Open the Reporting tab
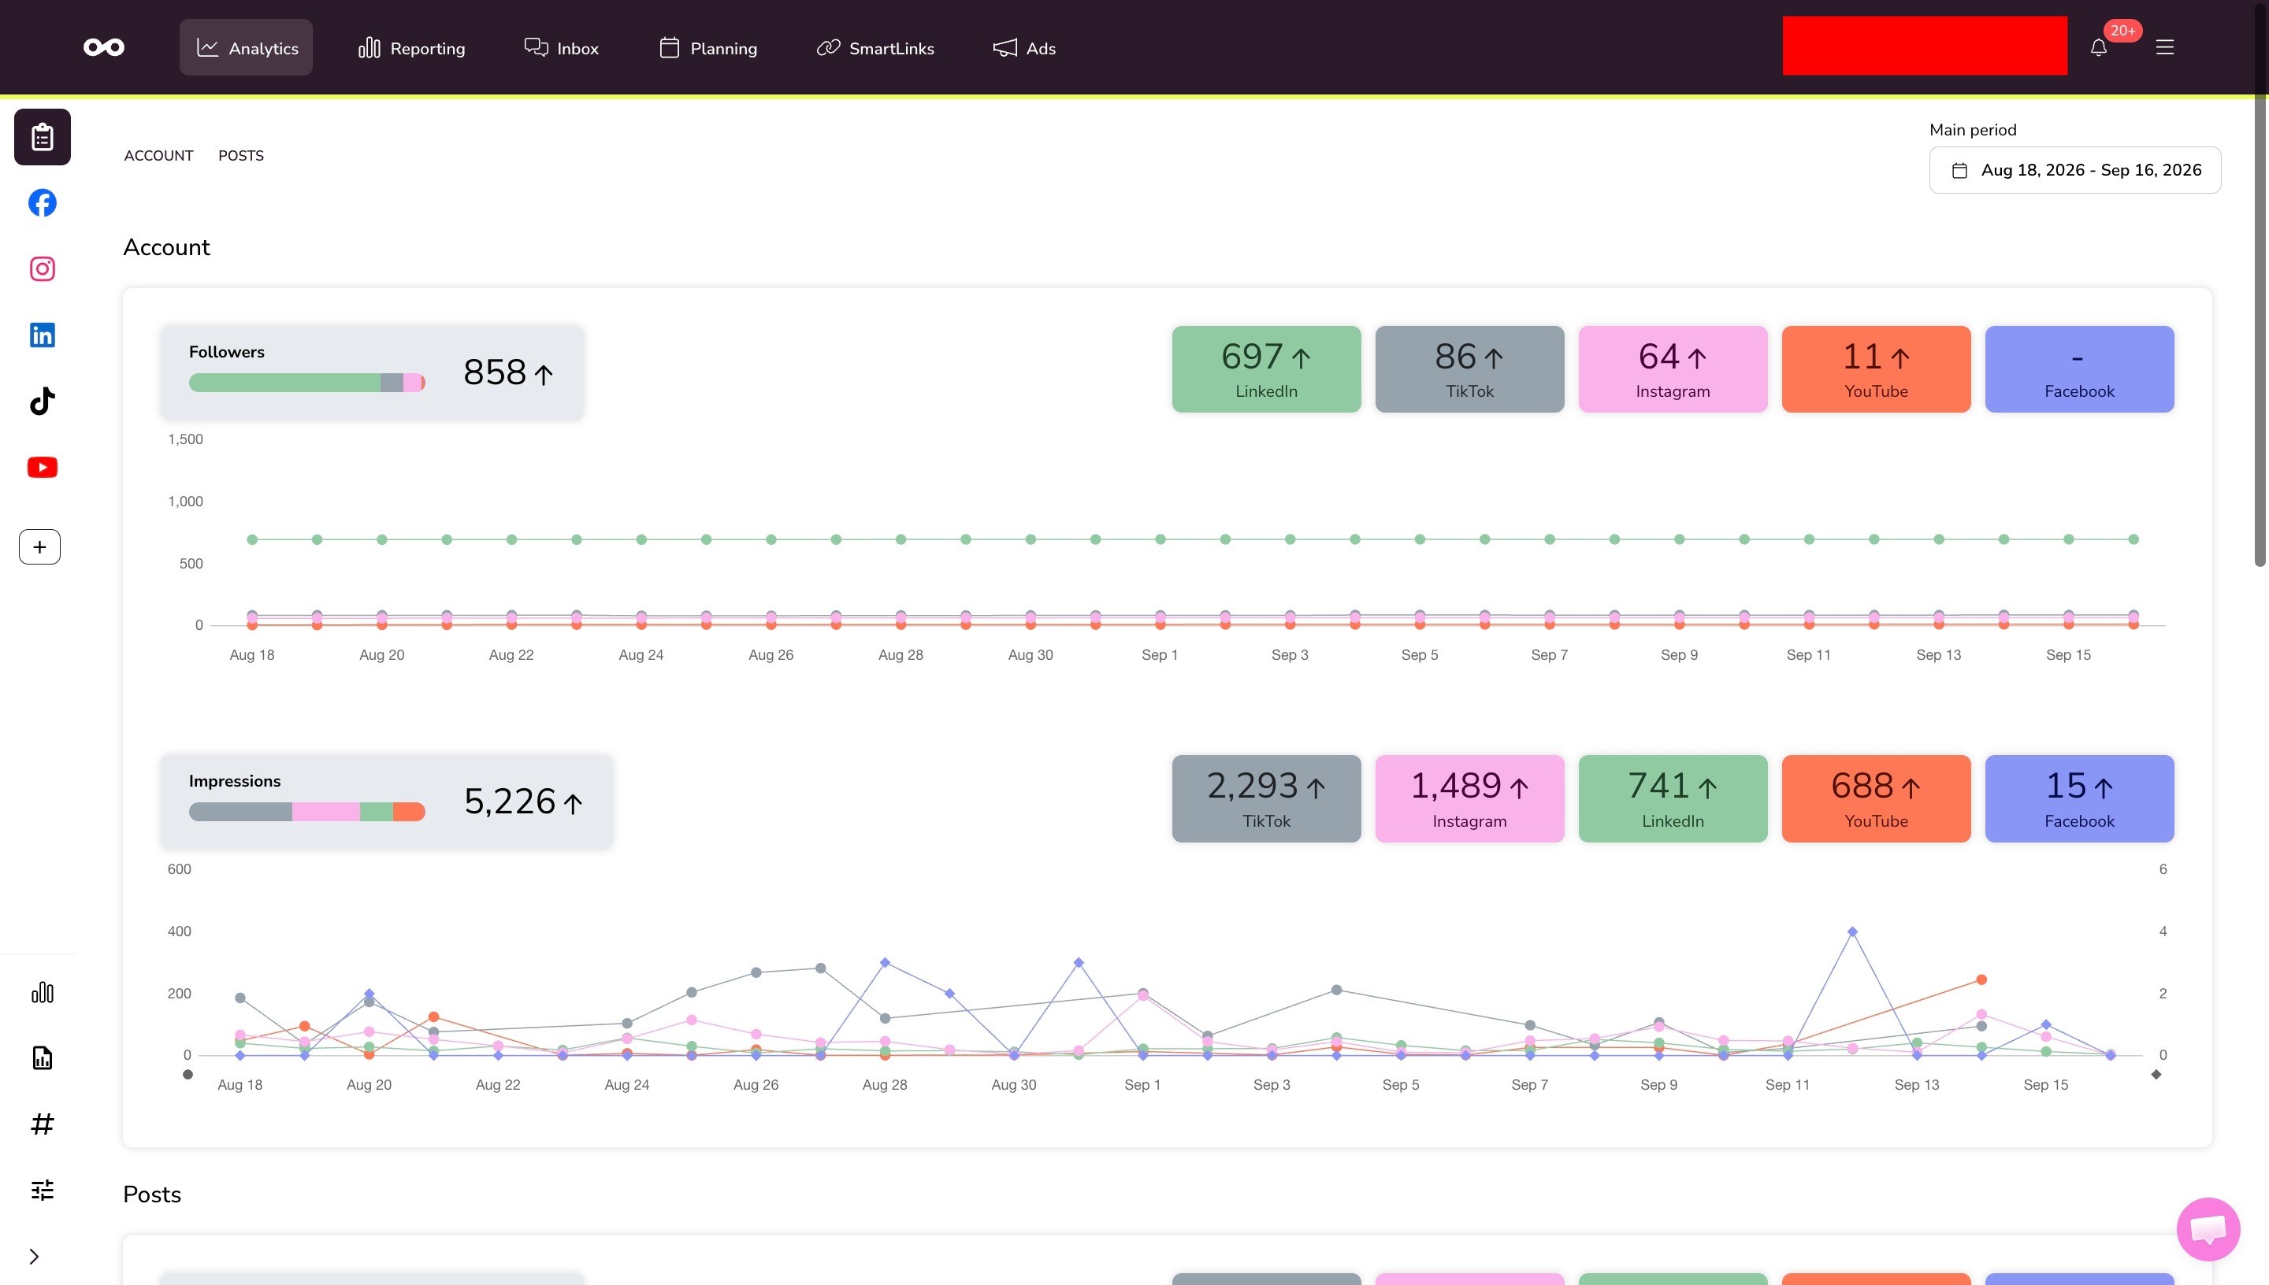This screenshot has width=2269, height=1285. (411, 48)
